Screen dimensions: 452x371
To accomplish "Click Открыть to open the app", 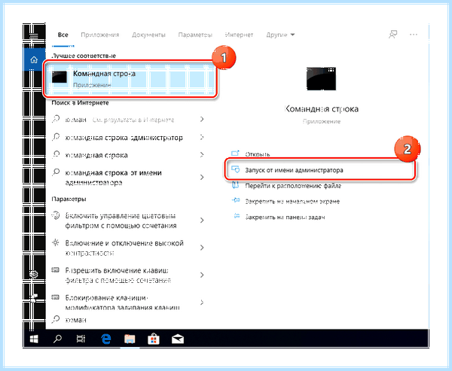I will (258, 154).
